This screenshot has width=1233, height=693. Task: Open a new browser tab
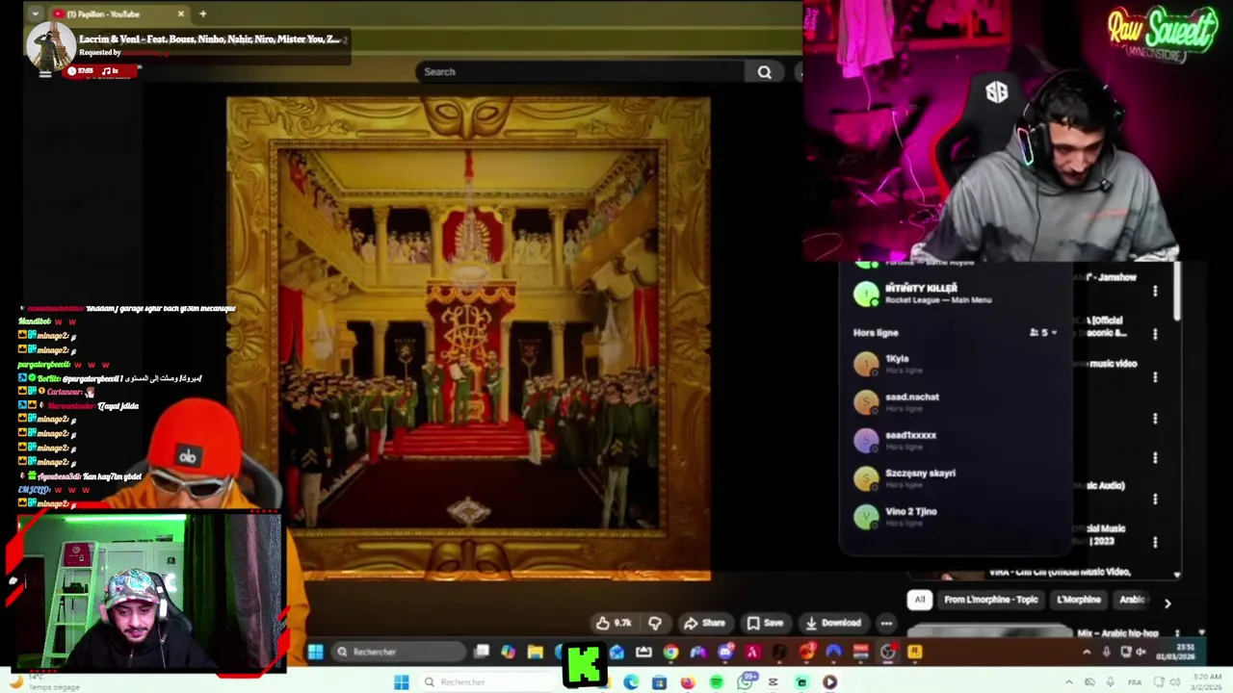pos(202,13)
